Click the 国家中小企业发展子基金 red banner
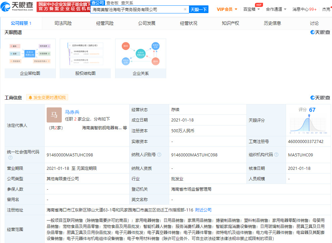 click(63, 7)
